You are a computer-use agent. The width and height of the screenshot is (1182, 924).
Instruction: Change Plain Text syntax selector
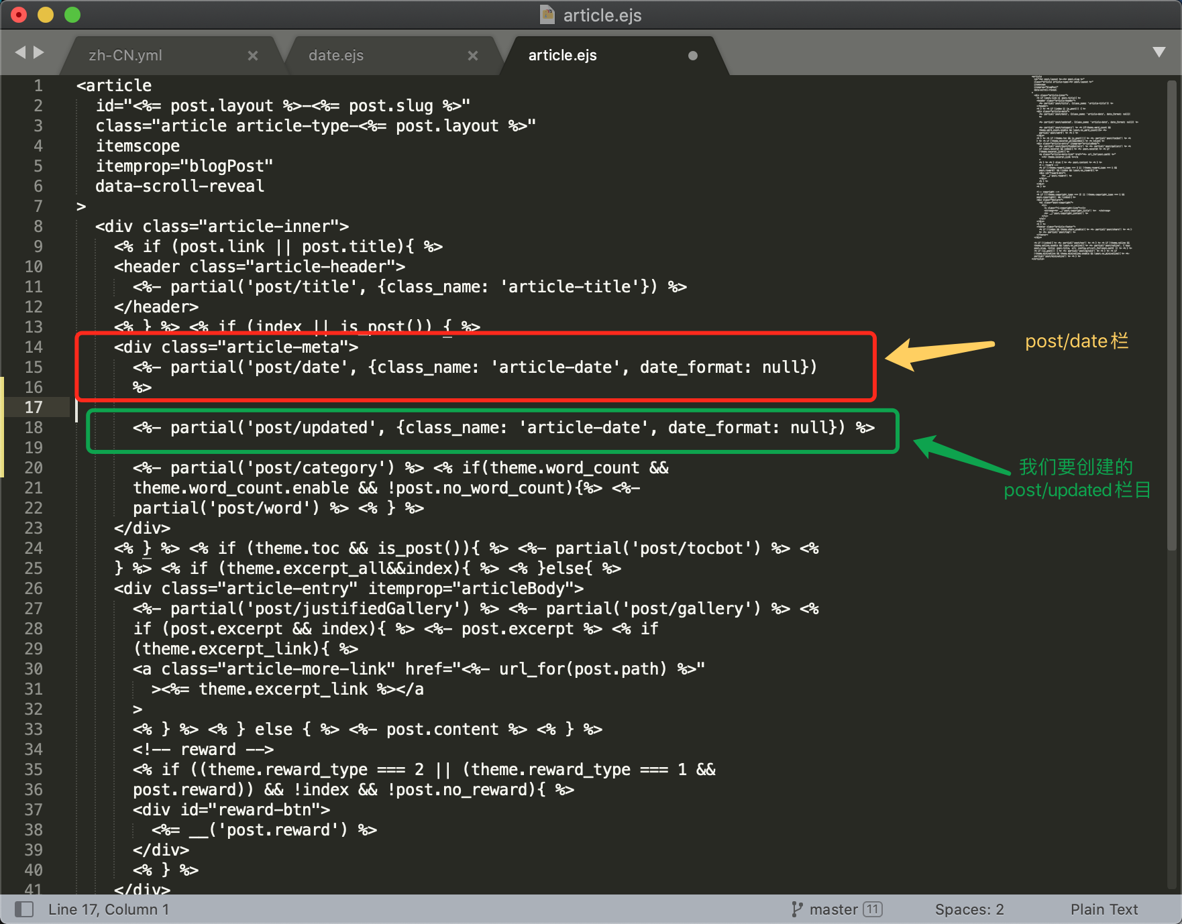click(1104, 909)
